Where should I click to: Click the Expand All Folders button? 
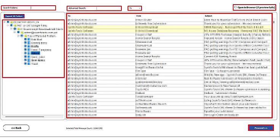[14, 16]
